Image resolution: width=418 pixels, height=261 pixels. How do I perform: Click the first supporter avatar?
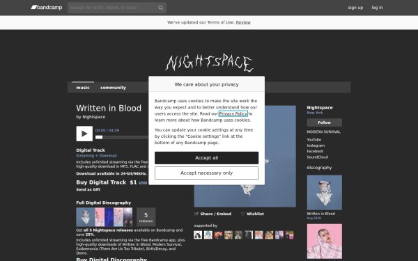coord(198,235)
